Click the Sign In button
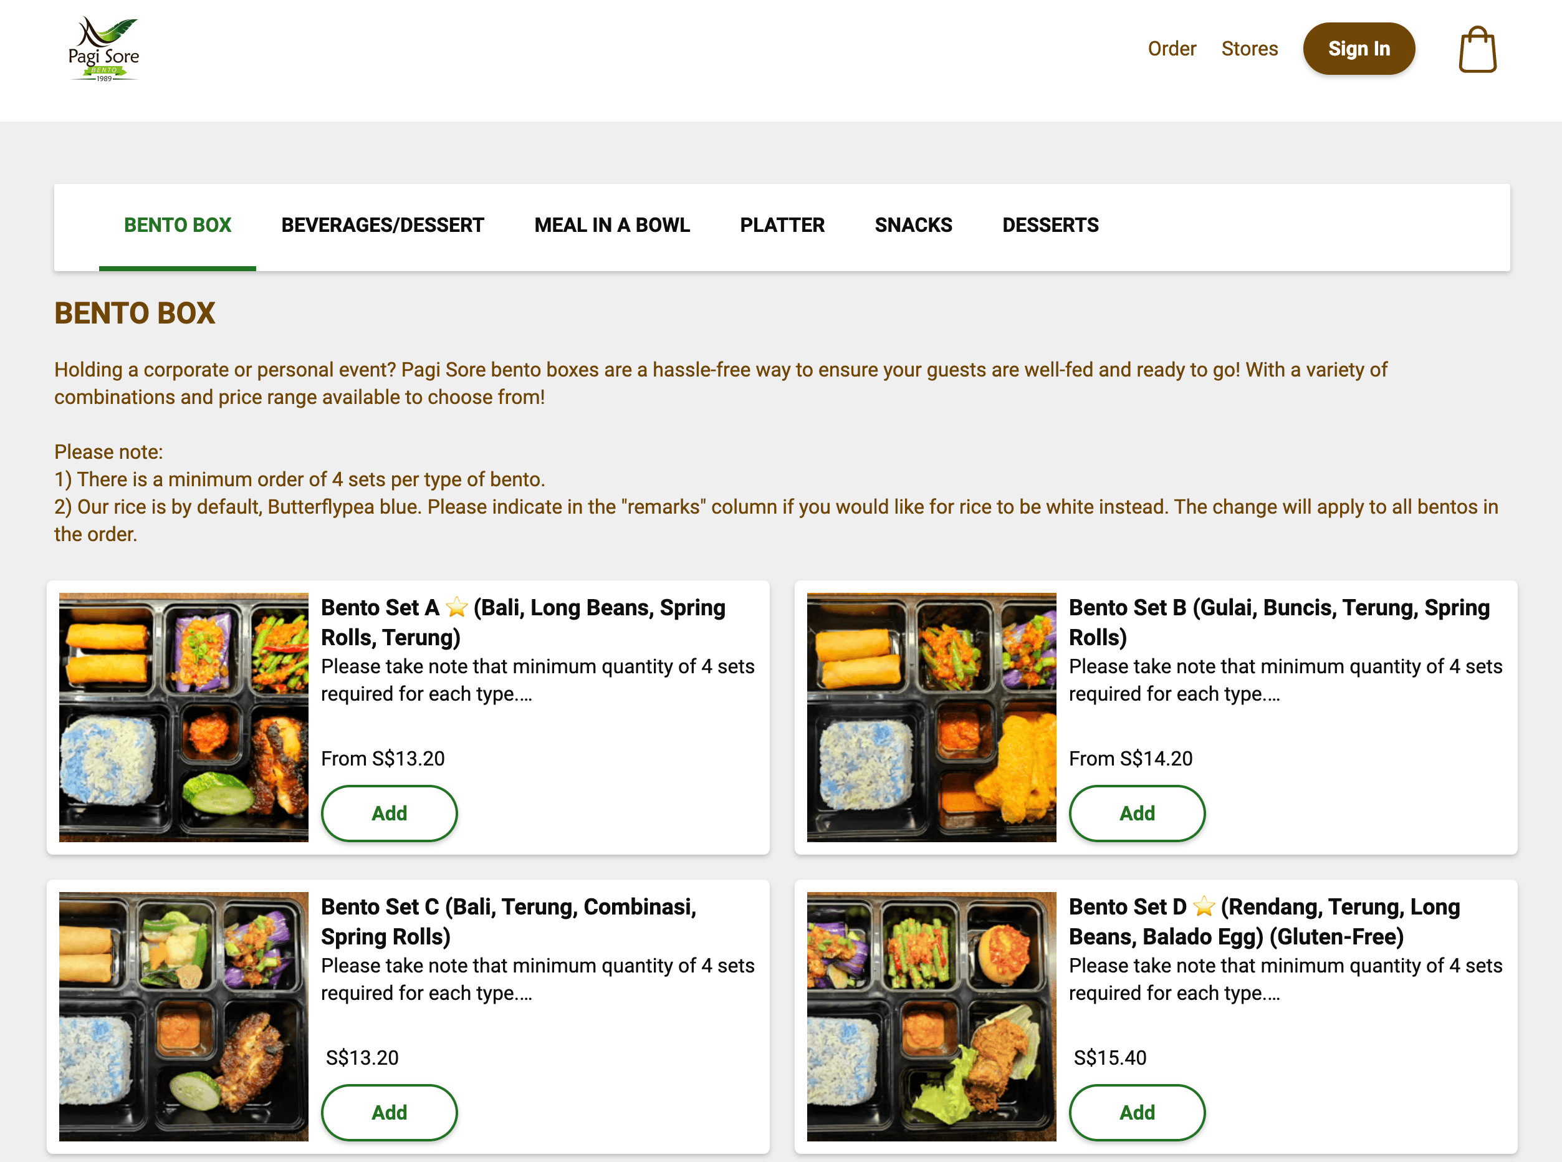Screen dimensions: 1562x1162 tap(1358, 49)
